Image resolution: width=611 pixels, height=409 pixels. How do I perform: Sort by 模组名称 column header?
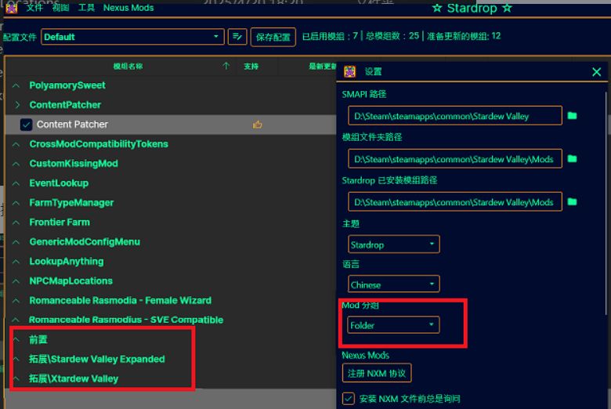(128, 67)
